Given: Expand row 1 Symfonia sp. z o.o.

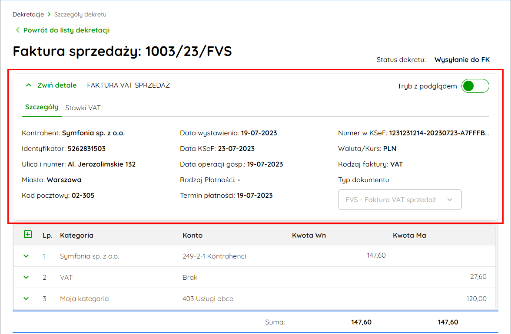Looking at the screenshot, I should pos(26,256).
